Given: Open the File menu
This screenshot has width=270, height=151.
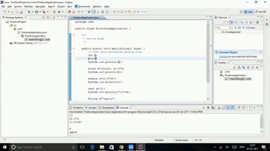Looking at the screenshot, I should point(3,7).
